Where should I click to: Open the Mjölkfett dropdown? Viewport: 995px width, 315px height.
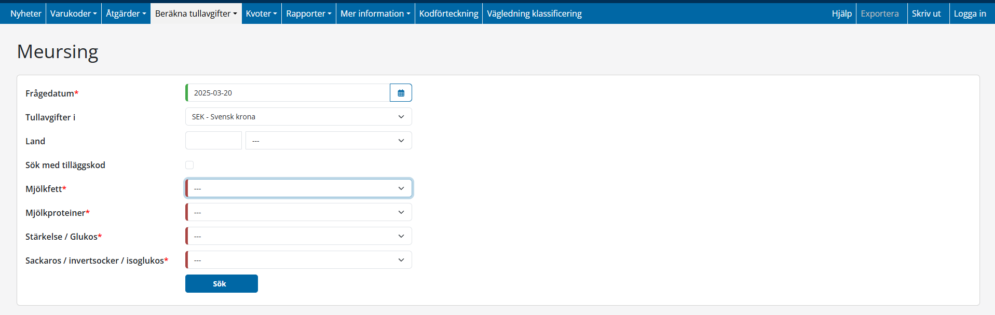[298, 188]
